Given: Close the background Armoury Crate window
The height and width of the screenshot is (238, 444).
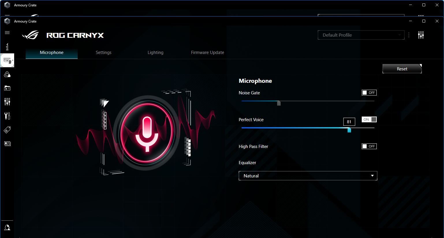Looking at the screenshot, I should click(437, 5).
